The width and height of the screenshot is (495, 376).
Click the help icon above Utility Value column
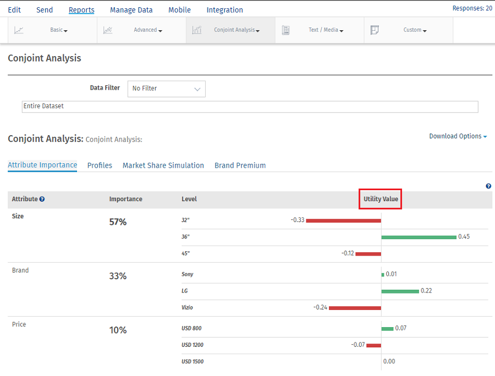tap(488, 186)
